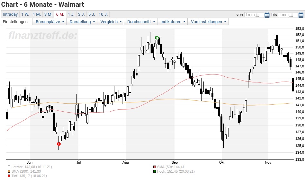Open the Darstellung dropdown menu
The height and width of the screenshot is (180, 305).
tap(82, 21)
